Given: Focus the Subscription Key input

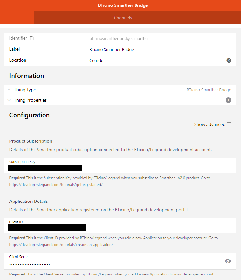Looking at the screenshot, I should click(x=120, y=168).
